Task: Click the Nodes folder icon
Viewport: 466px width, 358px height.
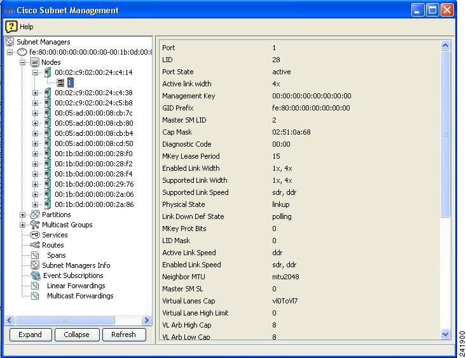Action: point(35,62)
